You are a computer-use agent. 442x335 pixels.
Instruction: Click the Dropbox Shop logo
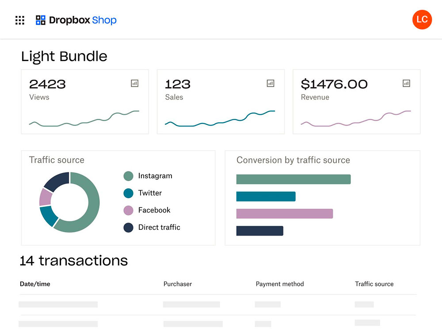click(76, 20)
